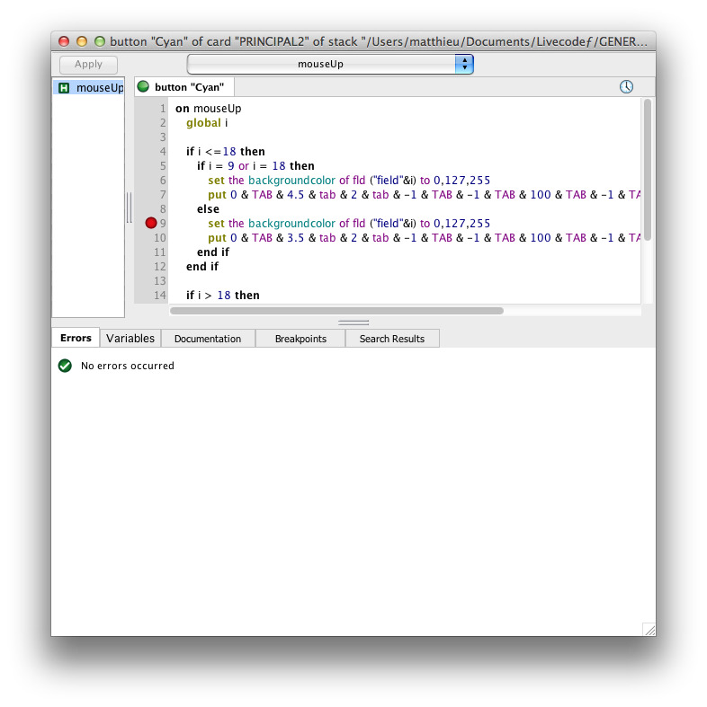Click the blue dropdown stepper arrows
The image size is (707, 707).
pyautogui.click(x=464, y=65)
